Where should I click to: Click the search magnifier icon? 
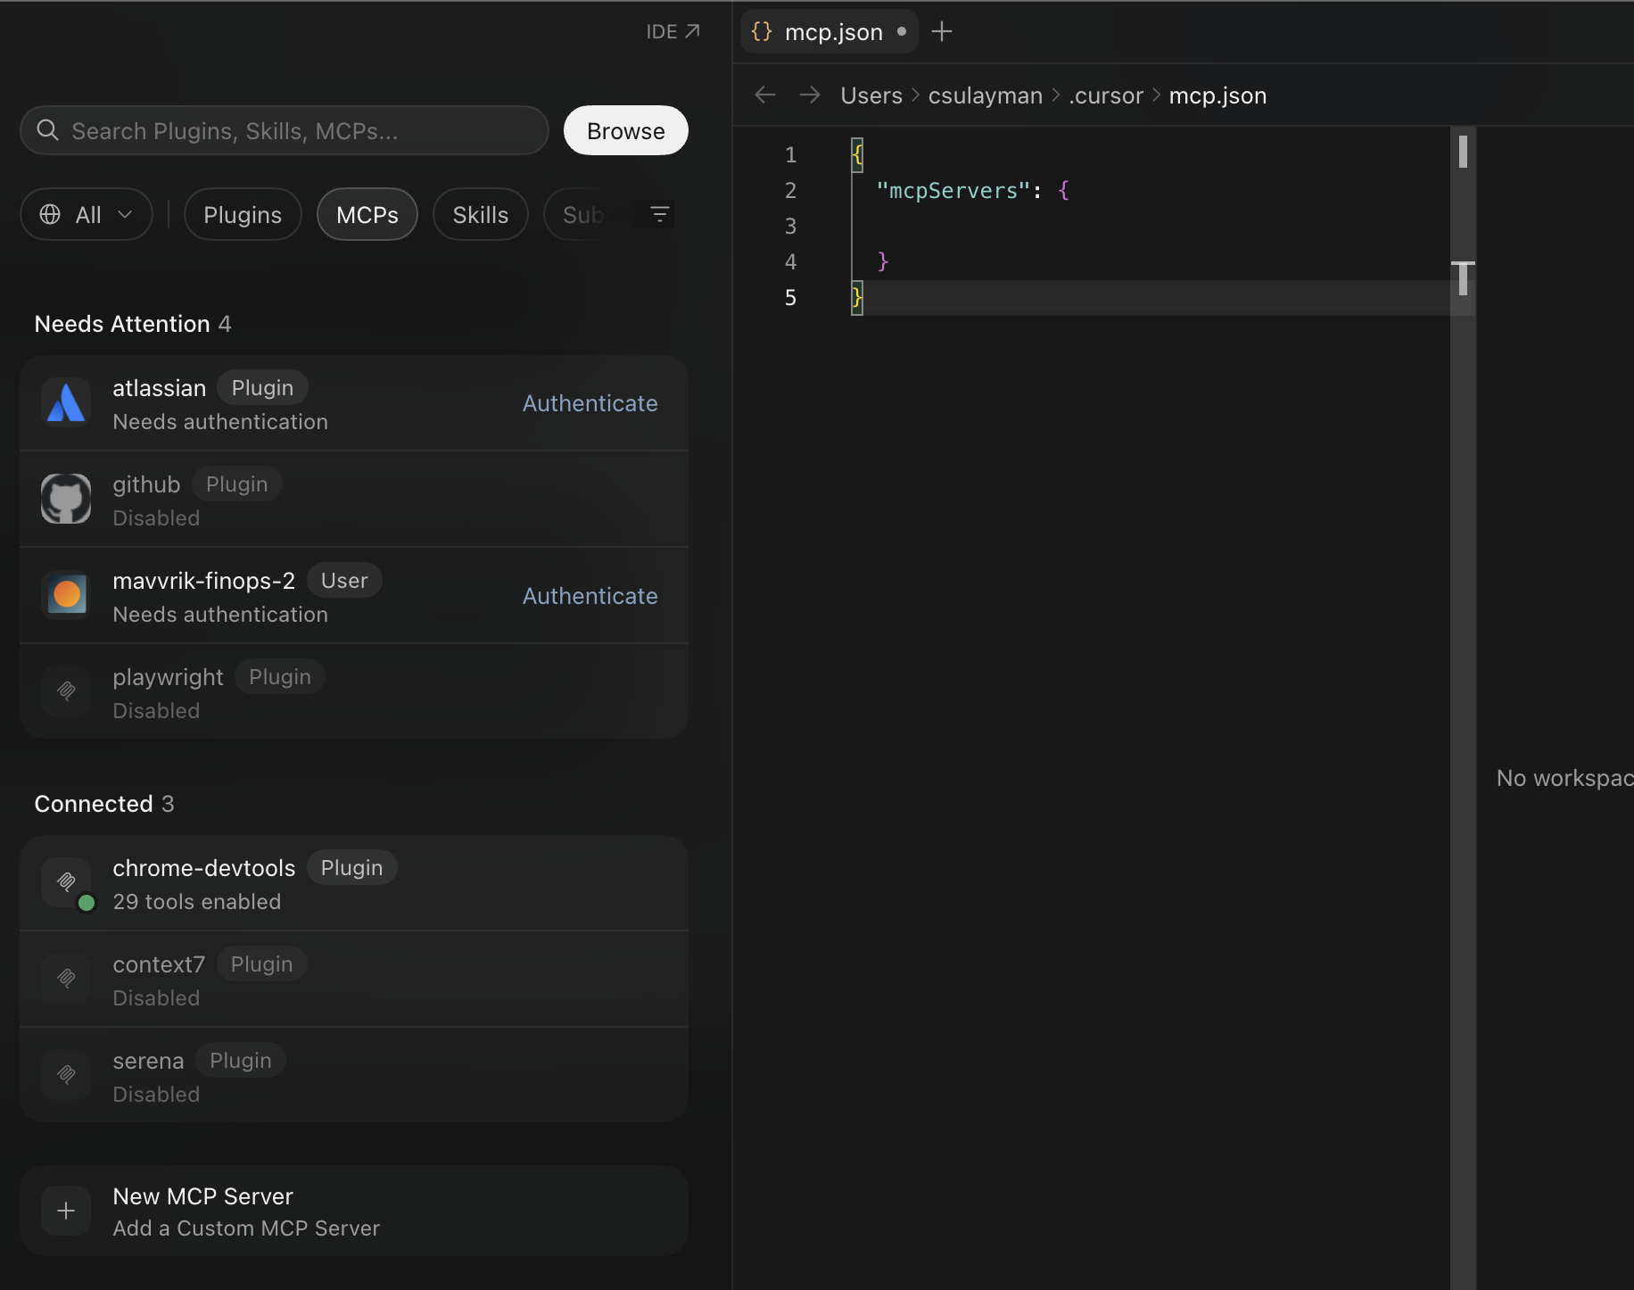(48, 130)
